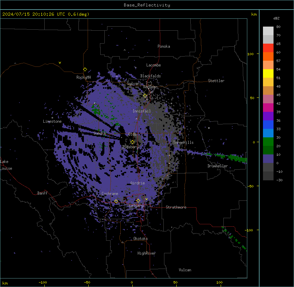Viewport: 294px width, 287px height.
Task: Click the Stettler label
Action: [x=216, y=81]
